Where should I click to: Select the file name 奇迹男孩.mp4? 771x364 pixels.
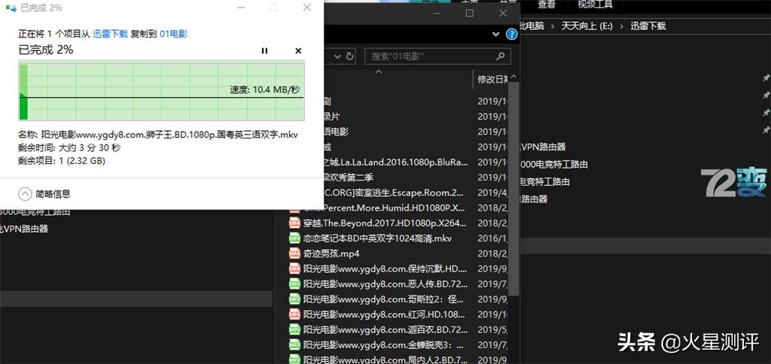[331, 253]
